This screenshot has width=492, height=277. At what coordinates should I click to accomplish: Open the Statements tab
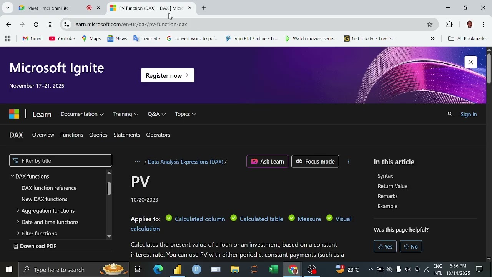[127, 135]
